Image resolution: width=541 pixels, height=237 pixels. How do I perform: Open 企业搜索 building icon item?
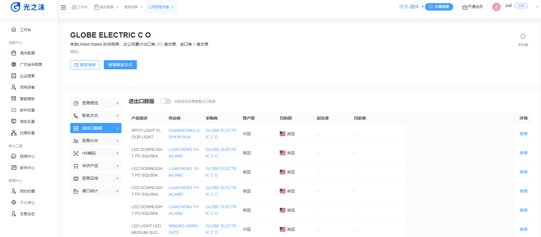[14, 76]
